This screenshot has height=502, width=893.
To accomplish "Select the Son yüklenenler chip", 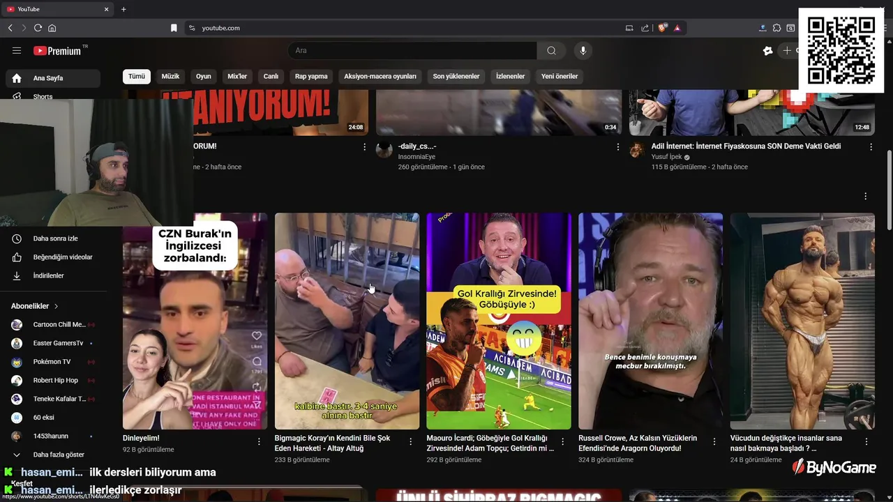I will click(x=456, y=76).
